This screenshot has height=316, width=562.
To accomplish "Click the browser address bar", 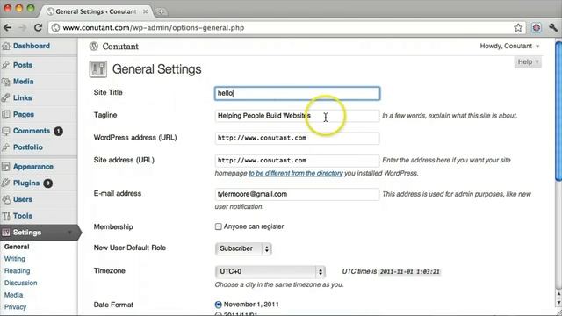I will click(287, 27).
